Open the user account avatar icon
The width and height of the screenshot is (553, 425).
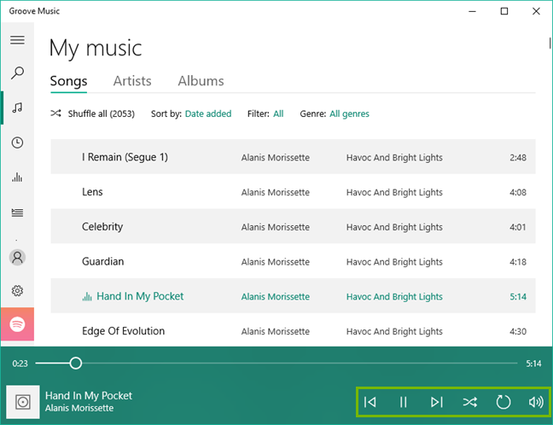coord(17,257)
